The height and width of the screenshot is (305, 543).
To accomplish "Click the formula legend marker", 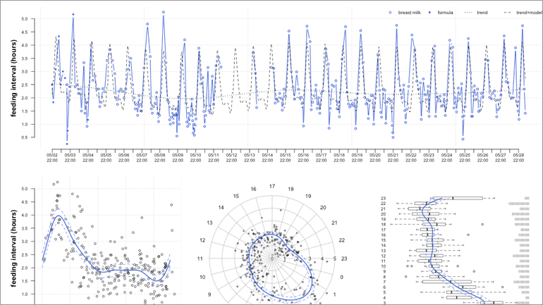I will [x=431, y=13].
